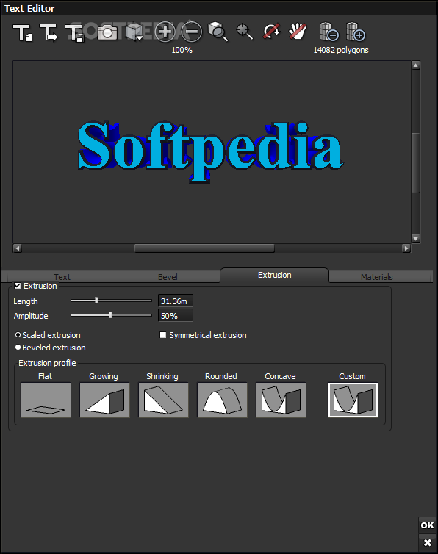Select Beveled extrusion radio button

point(18,348)
